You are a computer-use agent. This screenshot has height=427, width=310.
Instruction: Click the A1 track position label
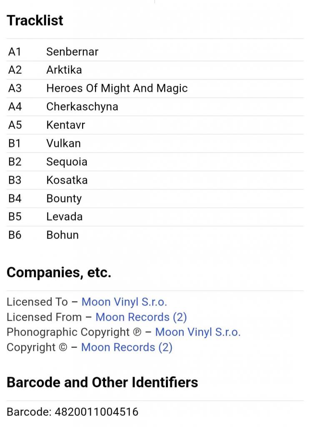point(15,52)
